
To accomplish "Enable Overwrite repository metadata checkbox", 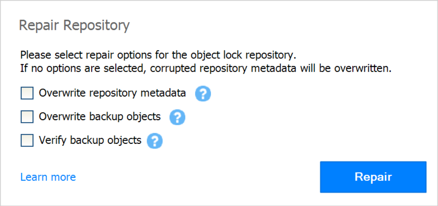I will click(27, 93).
